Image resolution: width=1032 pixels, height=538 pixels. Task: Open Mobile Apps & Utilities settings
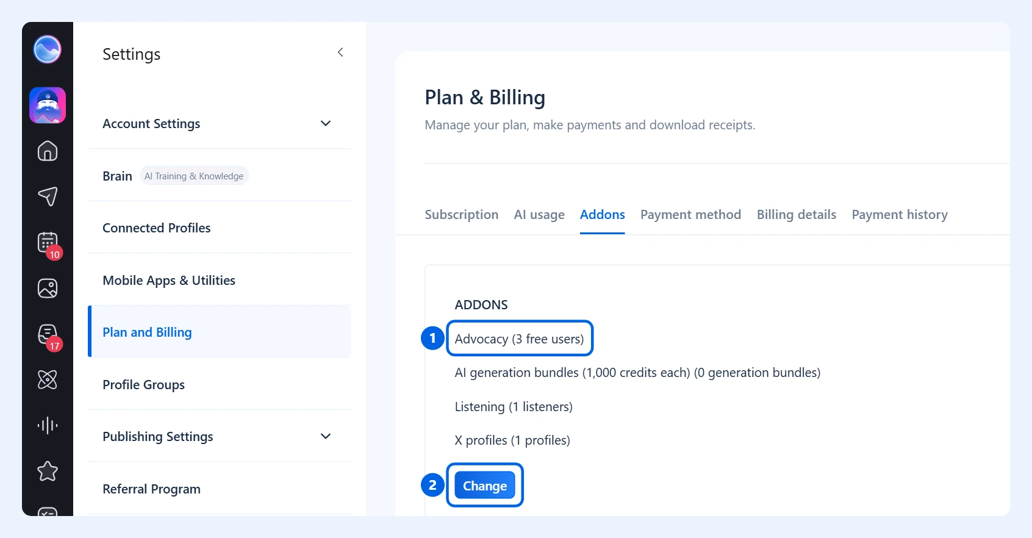(220, 280)
